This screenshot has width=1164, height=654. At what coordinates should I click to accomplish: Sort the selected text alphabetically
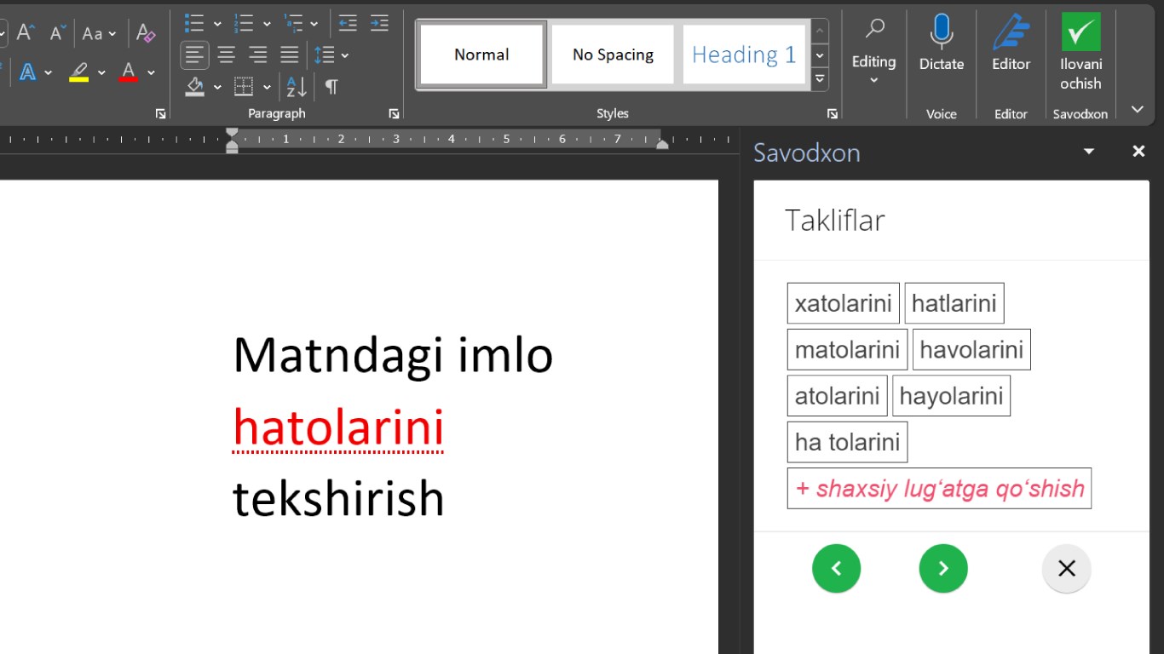pos(297,87)
